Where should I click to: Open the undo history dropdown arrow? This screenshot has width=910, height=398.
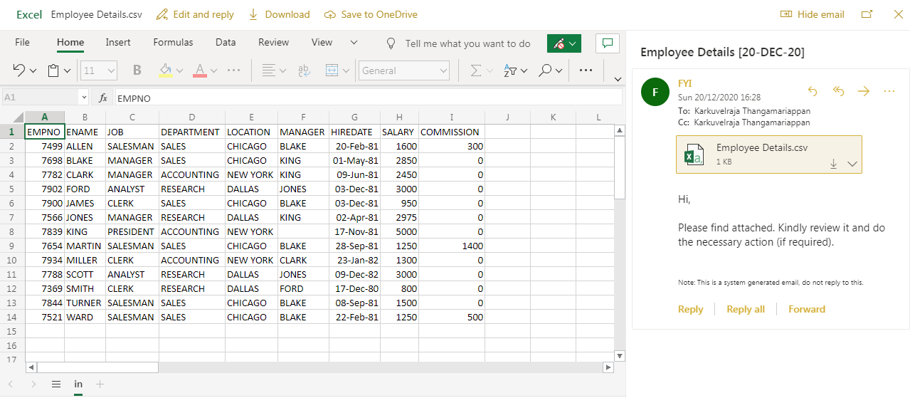[x=33, y=71]
